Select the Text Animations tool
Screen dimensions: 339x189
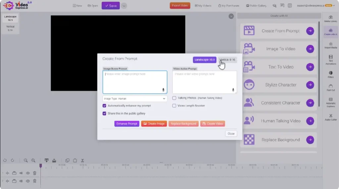330,60
